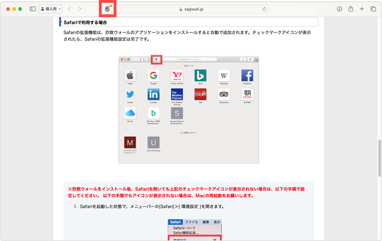382x241 pixels.
Task: Select the Twitter bird favorite tile
Action: tap(130, 94)
